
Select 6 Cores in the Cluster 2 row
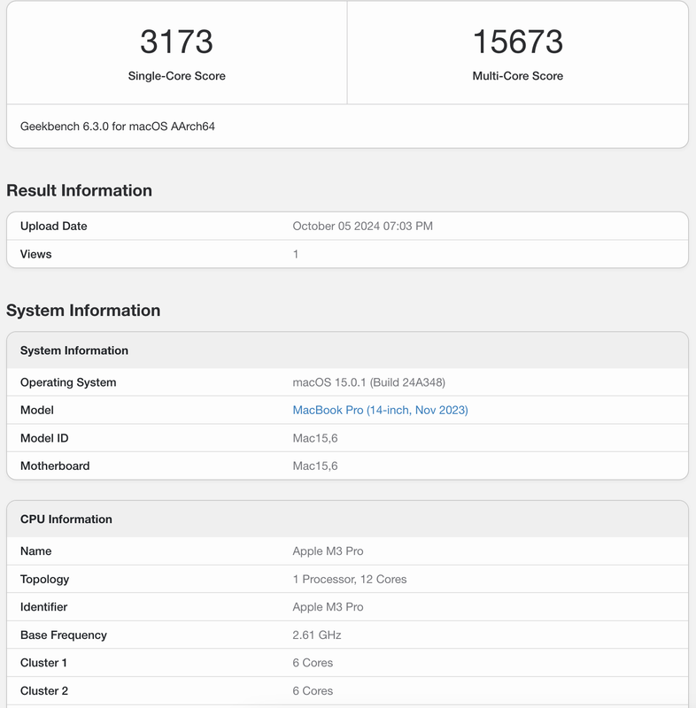coord(313,691)
